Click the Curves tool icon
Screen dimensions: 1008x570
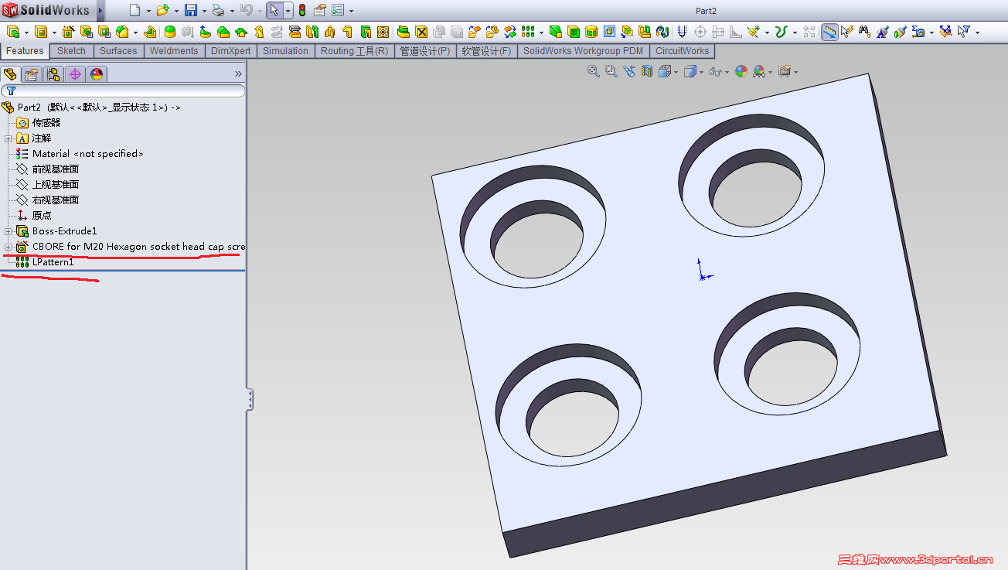pyautogui.click(x=781, y=32)
